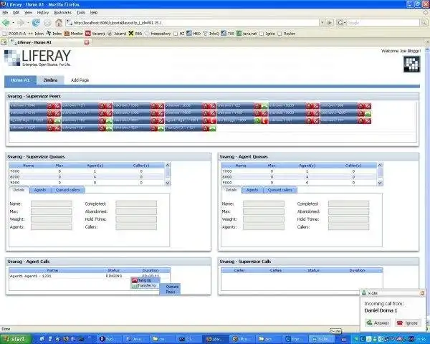
Task: Open the Help menu
Action: click(94, 12)
